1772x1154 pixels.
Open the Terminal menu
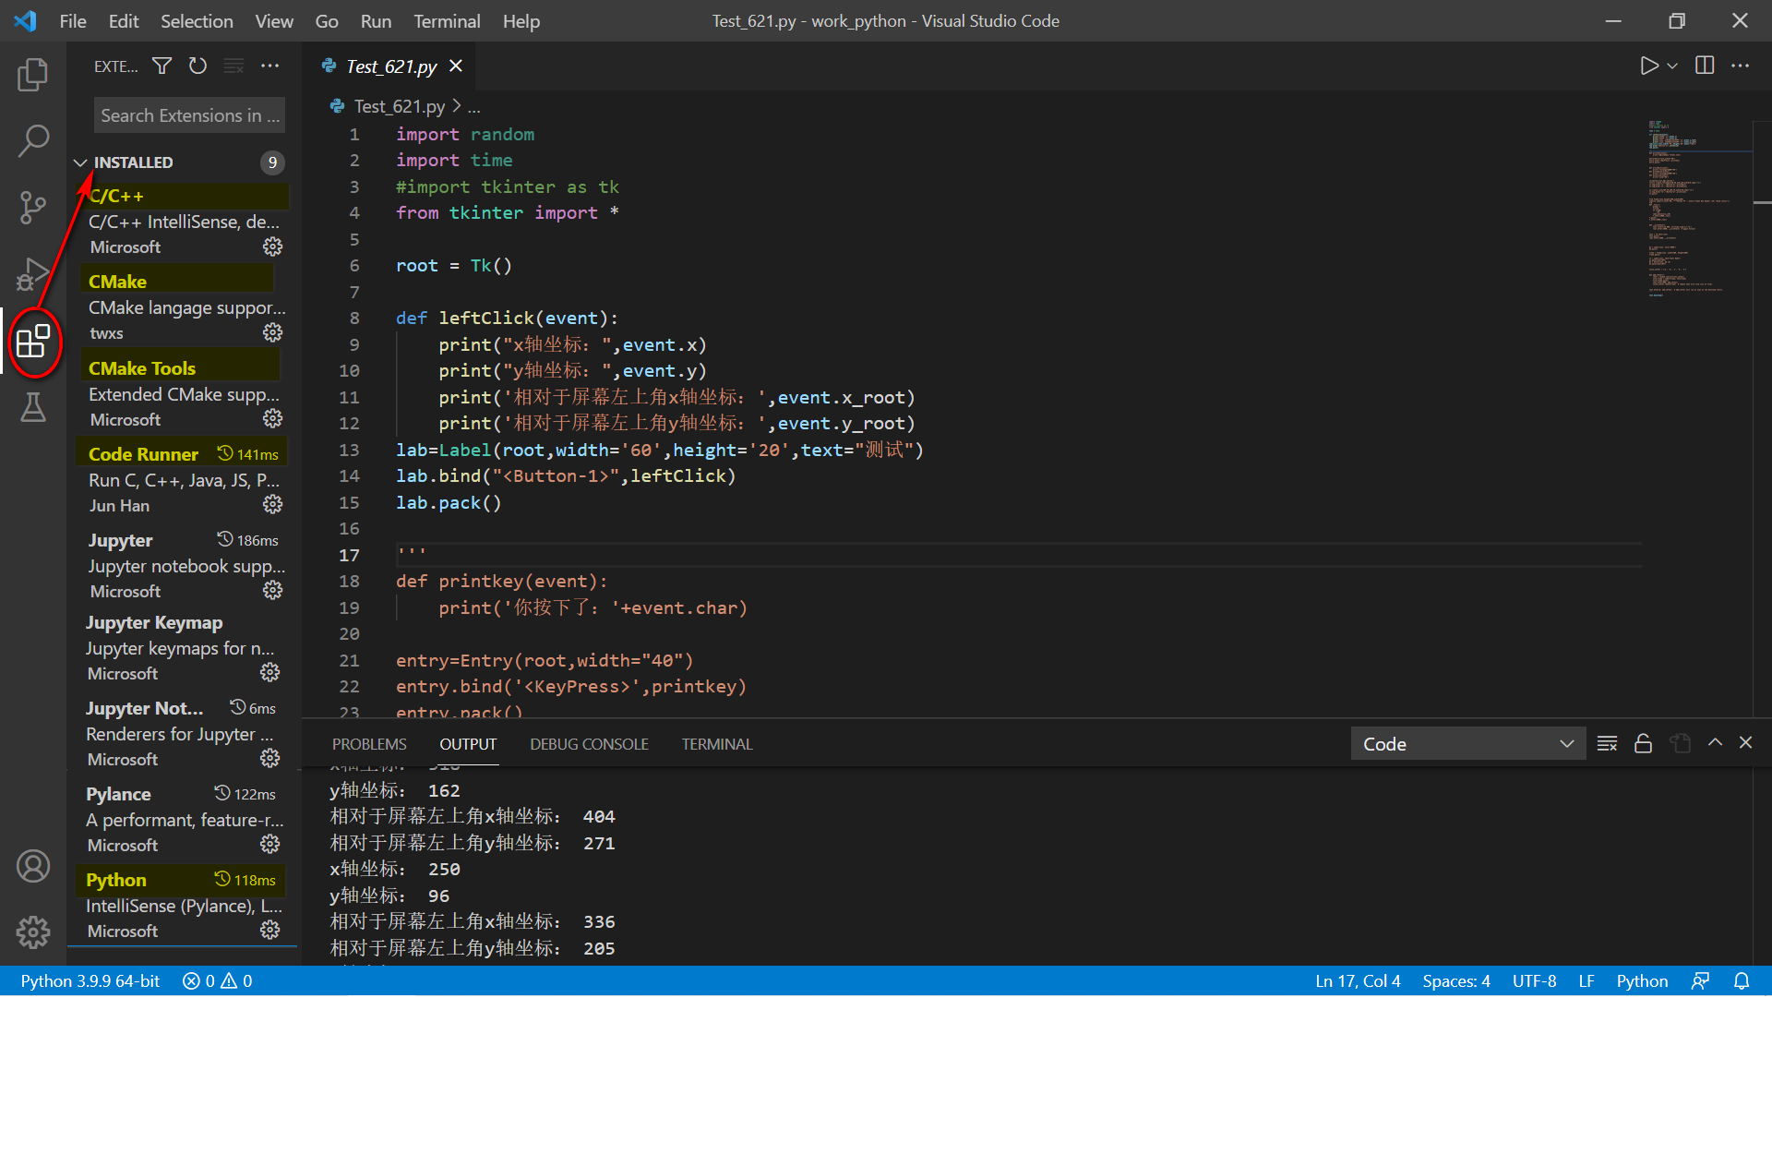pos(447,20)
